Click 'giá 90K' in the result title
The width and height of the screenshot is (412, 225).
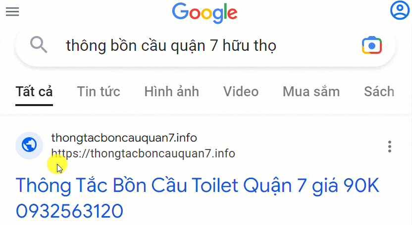point(345,186)
